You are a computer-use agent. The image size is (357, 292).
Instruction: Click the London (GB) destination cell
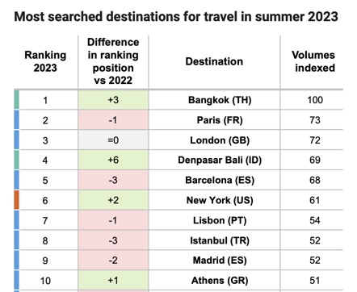pos(214,140)
